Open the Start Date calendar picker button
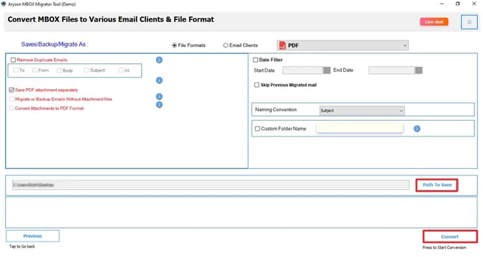This screenshot has width=483, height=257. click(x=327, y=70)
